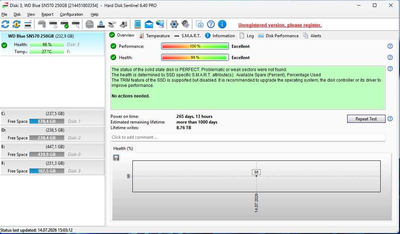Open the Report menu
The image size is (400, 234).
48,14
